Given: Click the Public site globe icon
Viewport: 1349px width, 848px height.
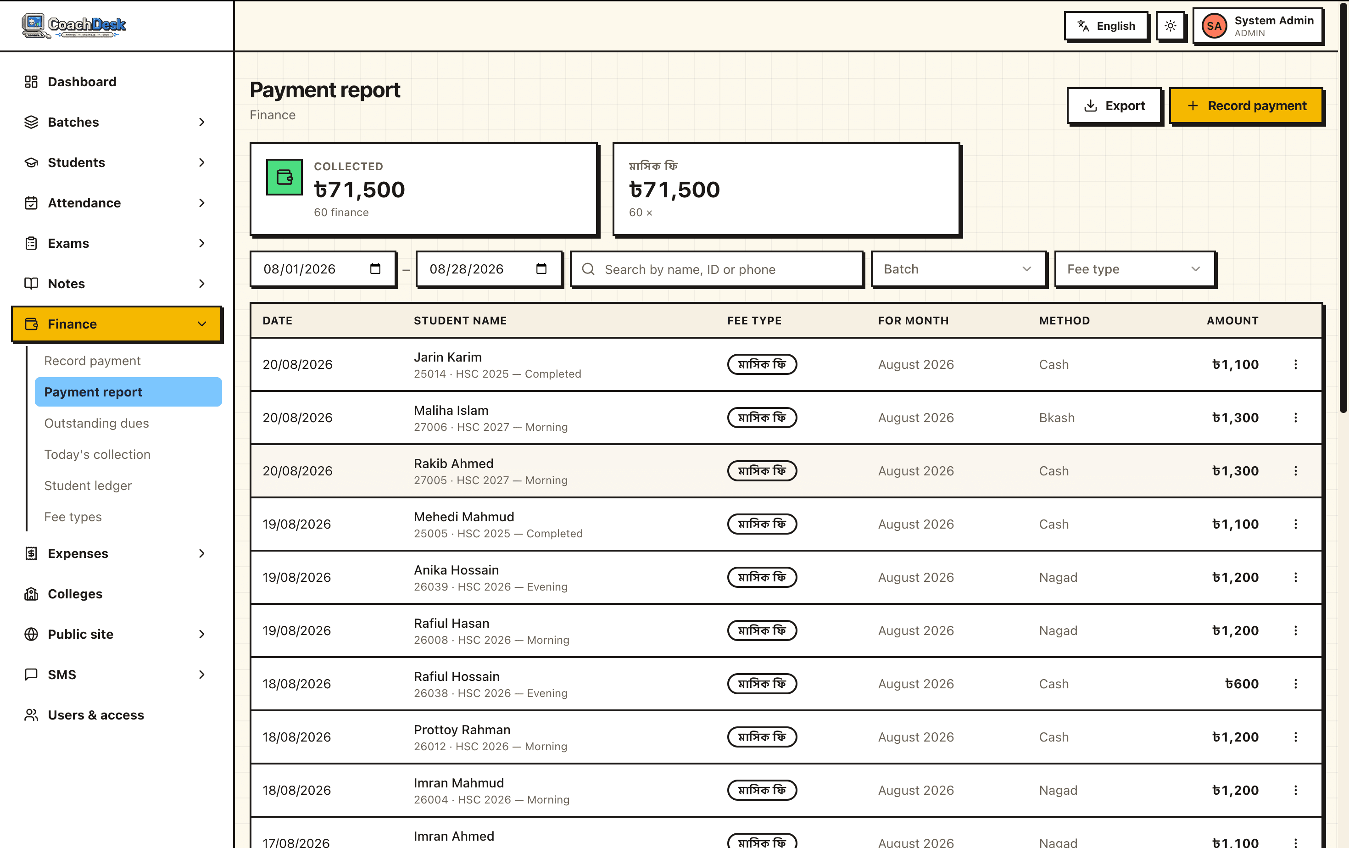Looking at the screenshot, I should [x=31, y=634].
